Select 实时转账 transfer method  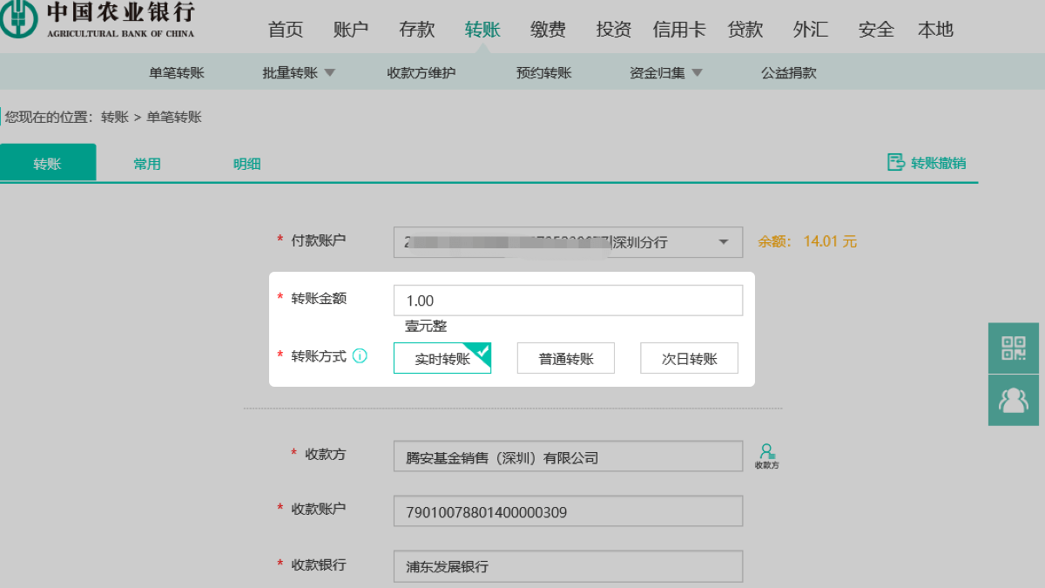pyautogui.click(x=442, y=358)
